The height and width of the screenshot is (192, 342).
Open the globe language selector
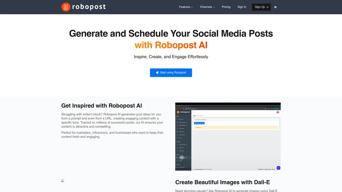pyautogui.click(x=275, y=7)
